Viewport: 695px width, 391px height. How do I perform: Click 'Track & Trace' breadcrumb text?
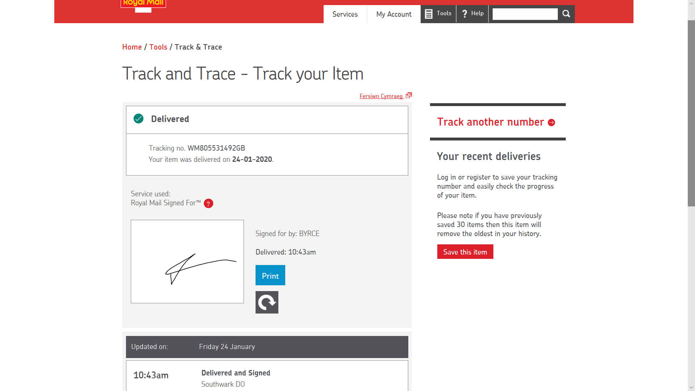198,47
